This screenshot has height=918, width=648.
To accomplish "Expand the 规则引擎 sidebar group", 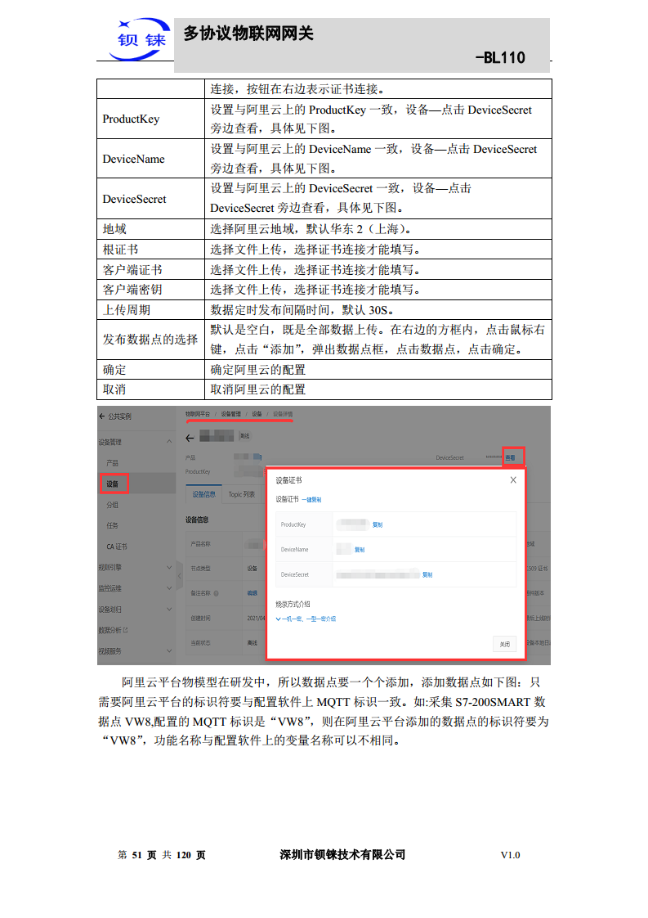I will (169, 567).
